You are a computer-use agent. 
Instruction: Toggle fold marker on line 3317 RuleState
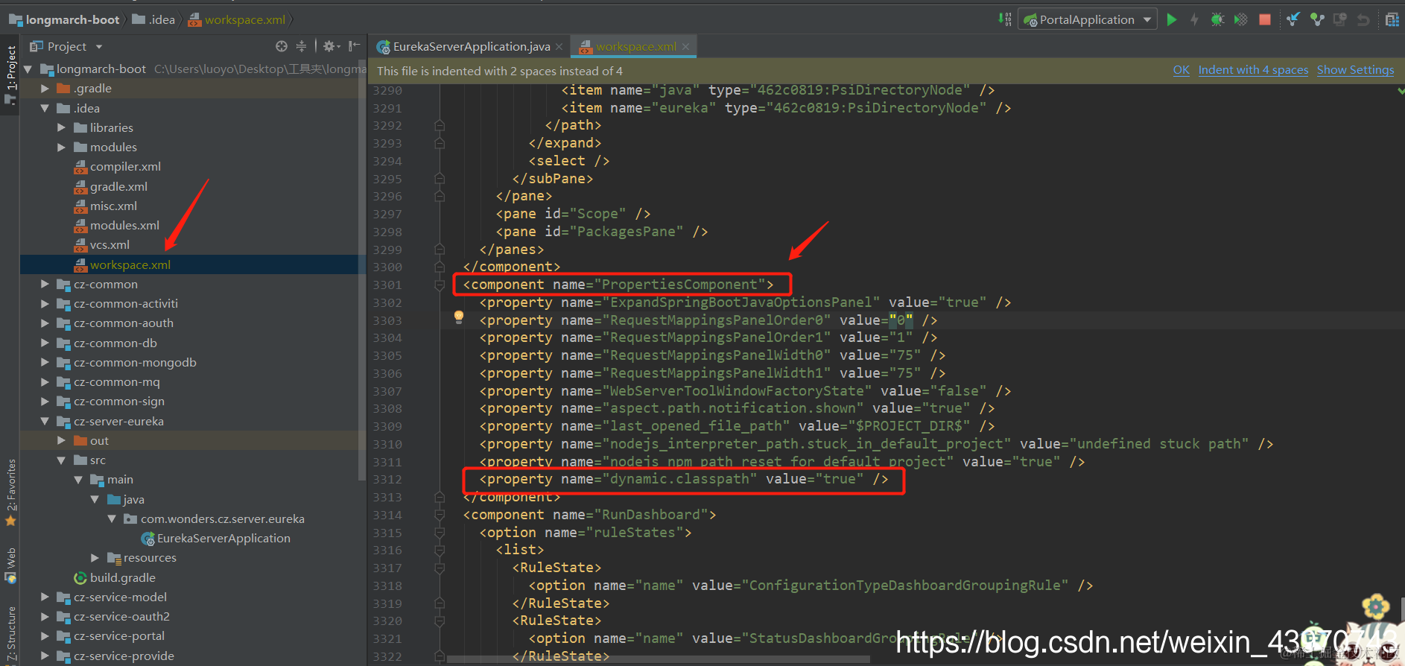(x=440, y=568)
